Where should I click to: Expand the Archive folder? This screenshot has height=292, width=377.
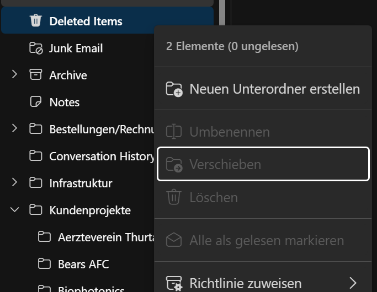(x=14, y=74)
